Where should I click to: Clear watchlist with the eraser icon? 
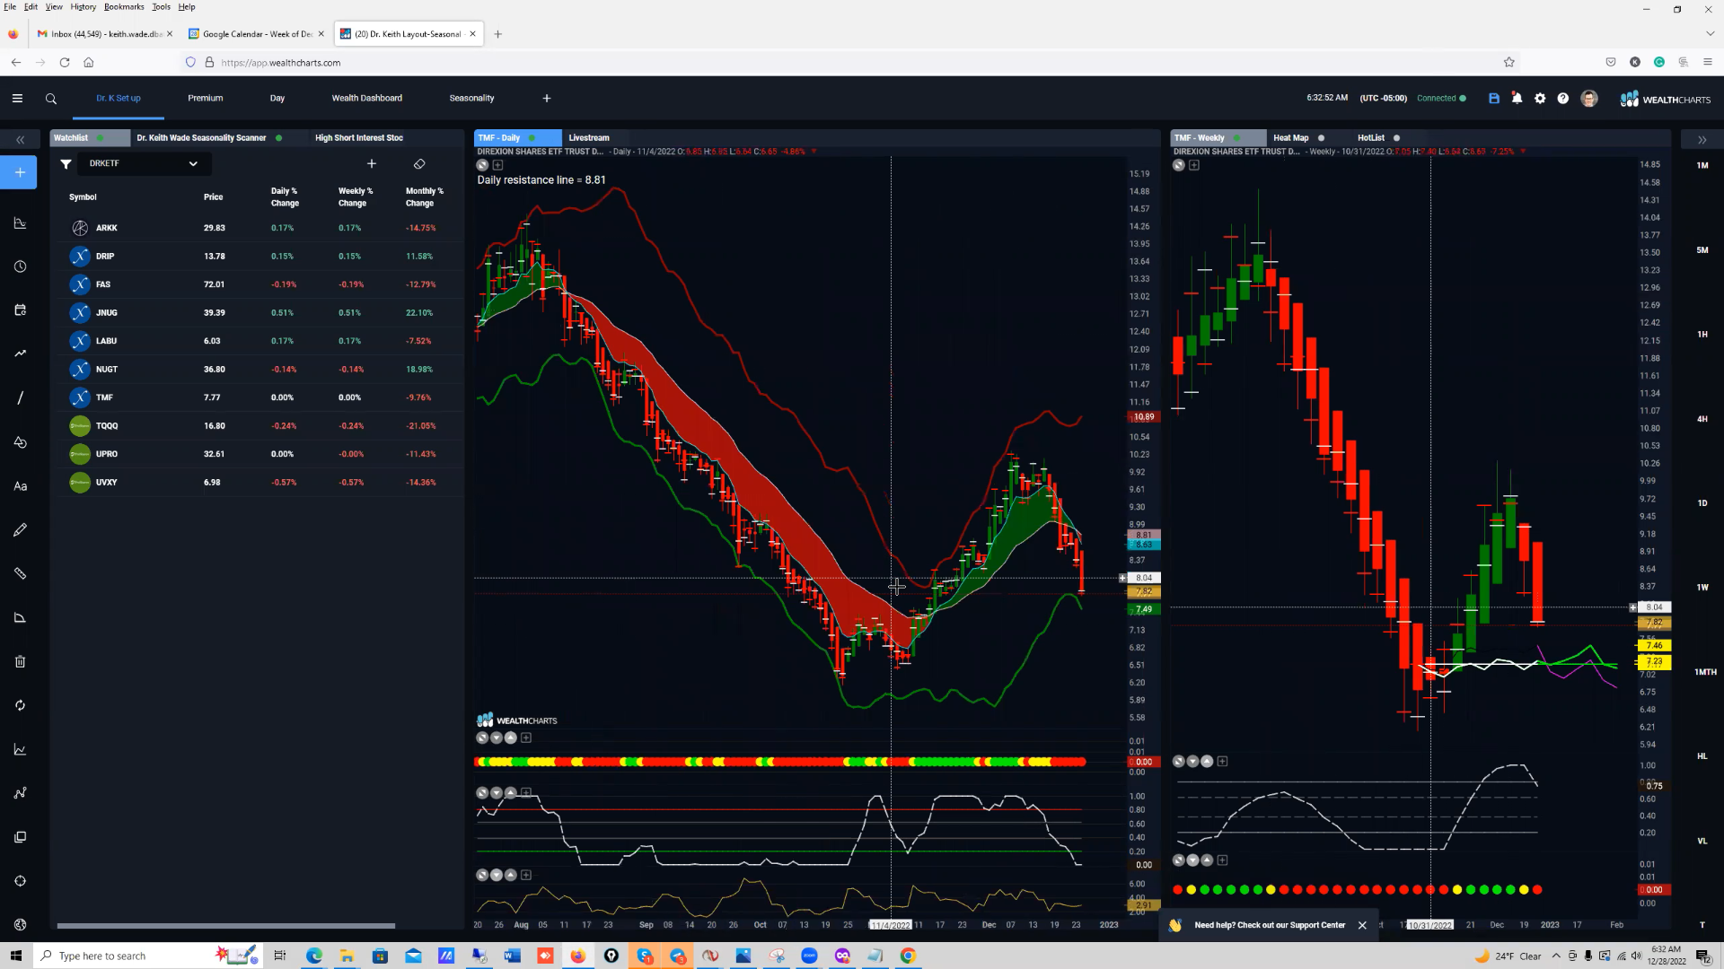(419, 164)
